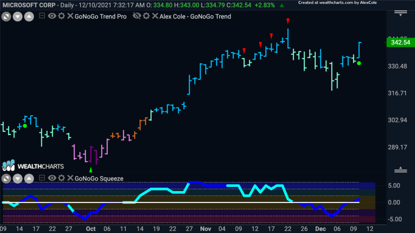Hide the GoNoGo Trend Pro indicator
415x233 pixels.
[x=52, y=16]
